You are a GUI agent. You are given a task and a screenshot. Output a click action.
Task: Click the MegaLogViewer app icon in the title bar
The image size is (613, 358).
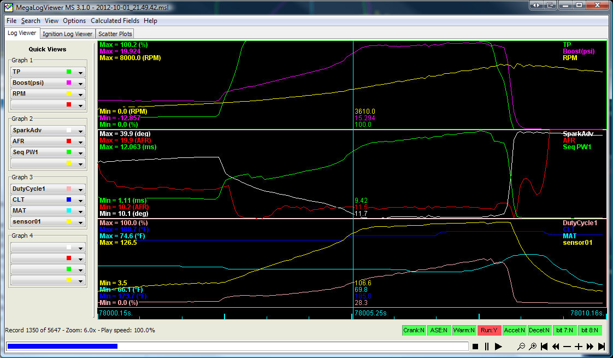click(8, 7)
